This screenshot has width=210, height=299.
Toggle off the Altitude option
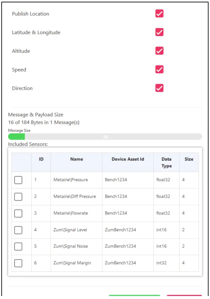click(159, 51)
